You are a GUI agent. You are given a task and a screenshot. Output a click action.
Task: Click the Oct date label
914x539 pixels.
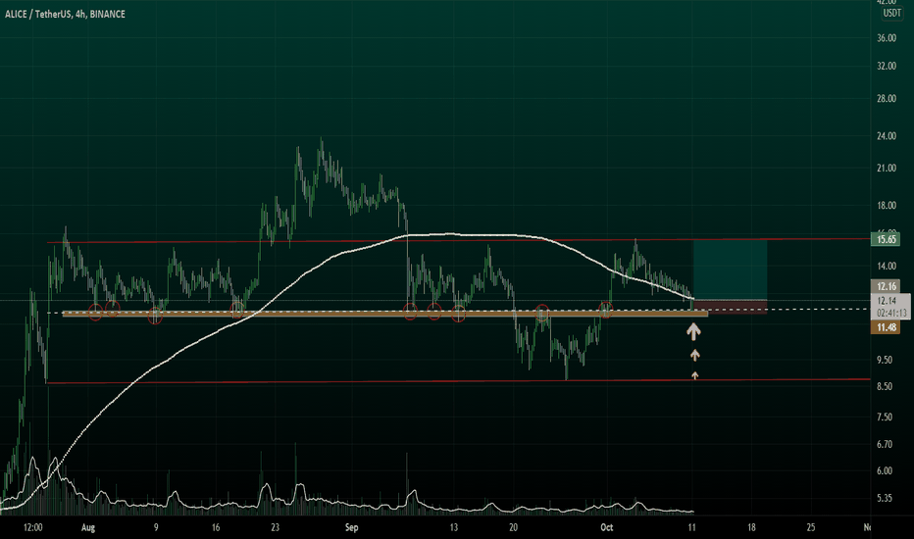[x=607, y=527]
